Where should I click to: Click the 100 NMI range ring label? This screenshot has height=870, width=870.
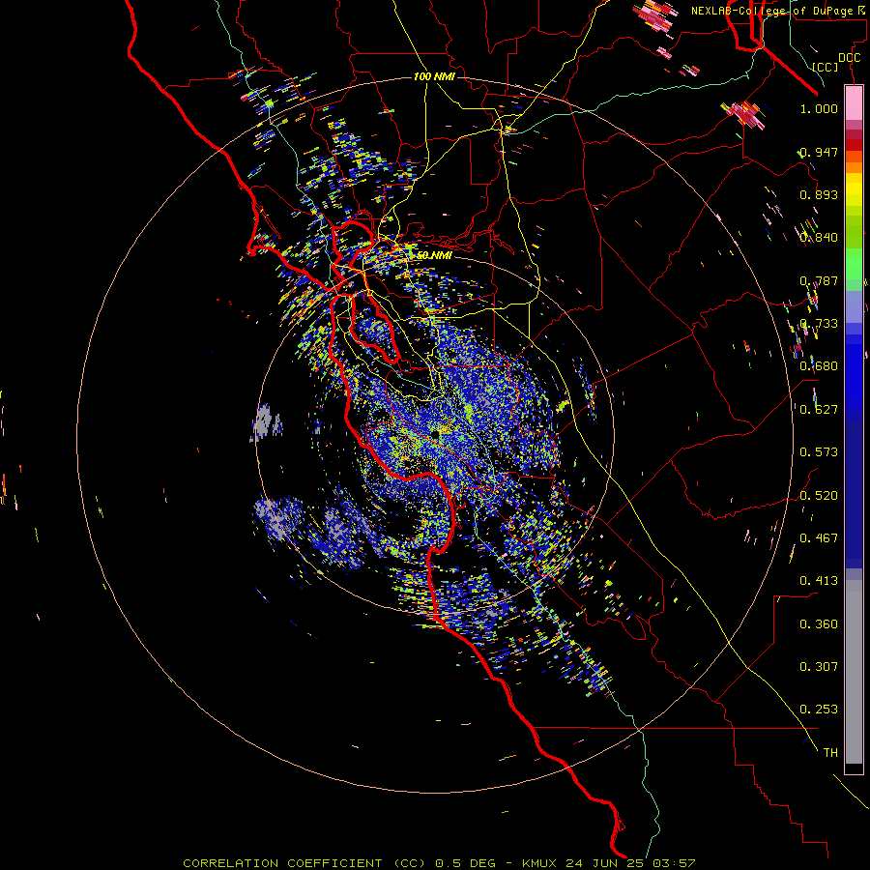[434, 76]
